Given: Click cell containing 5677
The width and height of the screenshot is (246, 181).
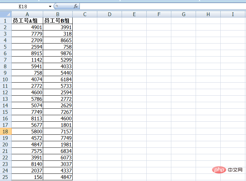Looking at the screenshot, I should point(27,125).
